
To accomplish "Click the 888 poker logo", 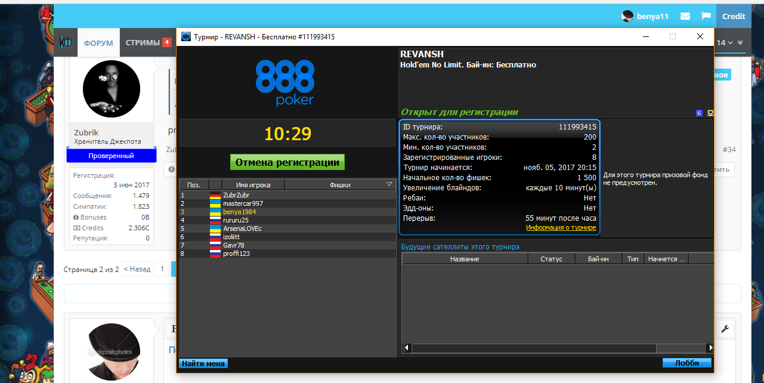I will point(284,82).
